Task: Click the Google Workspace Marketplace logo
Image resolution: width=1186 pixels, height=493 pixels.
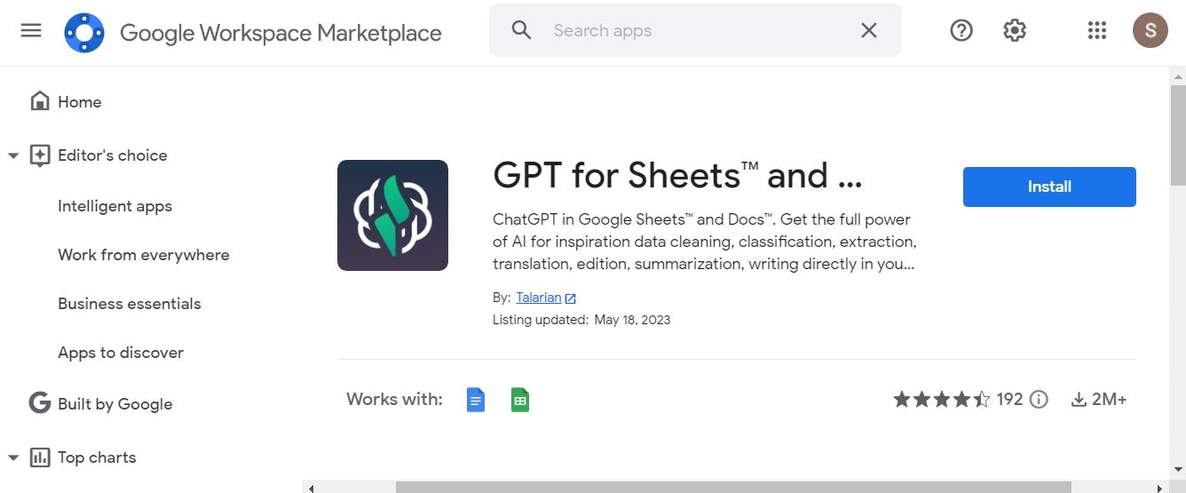Action: 84,33
